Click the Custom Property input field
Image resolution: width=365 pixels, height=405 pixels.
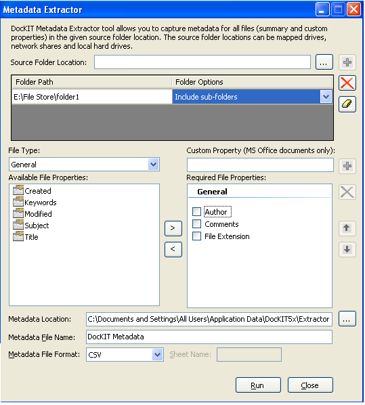click(x=260, y=165)
